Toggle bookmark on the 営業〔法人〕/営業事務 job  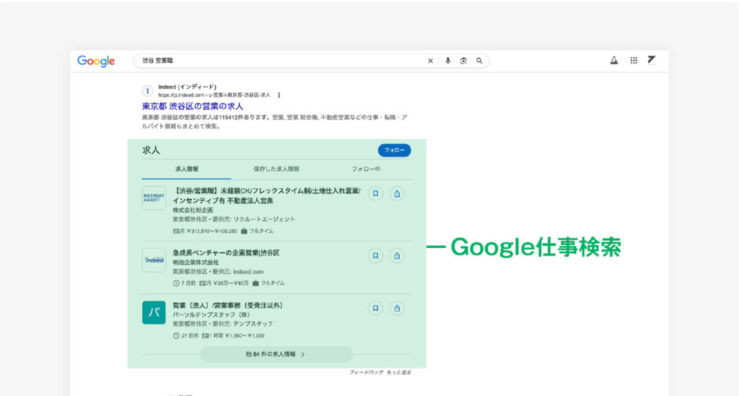pos(375,308)
